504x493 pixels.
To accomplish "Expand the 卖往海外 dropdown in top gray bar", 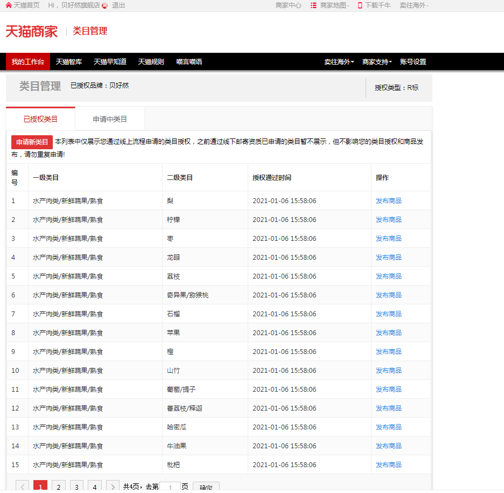I will pos(414,5).
